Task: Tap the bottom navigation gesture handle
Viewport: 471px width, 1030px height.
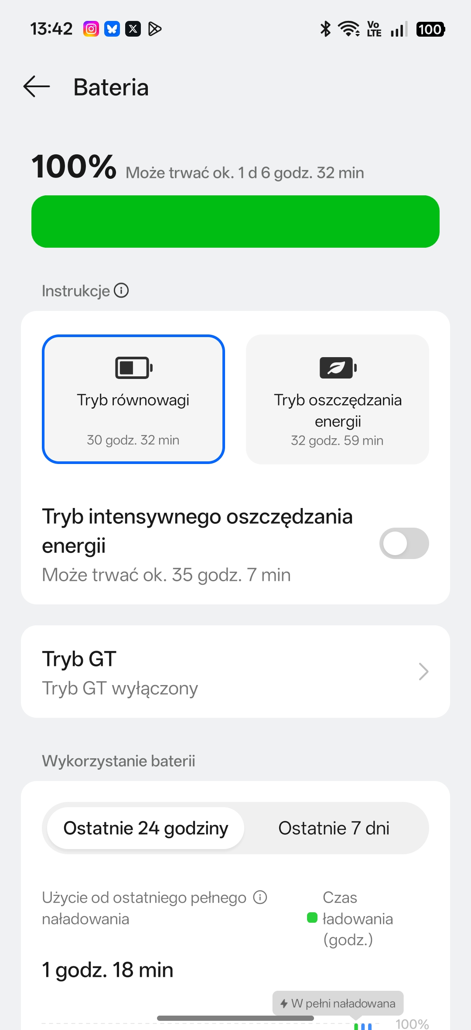Action: click(235, 1018)
